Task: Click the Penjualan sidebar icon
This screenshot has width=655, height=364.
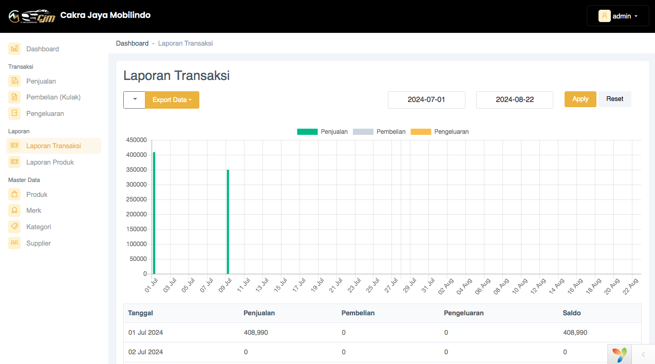Action: tap(14, 81)
